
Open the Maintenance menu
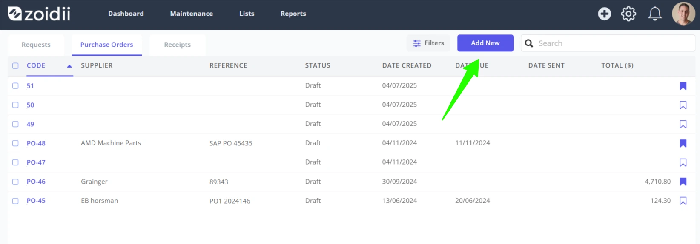pyautogui.click(x=192, y=14)
